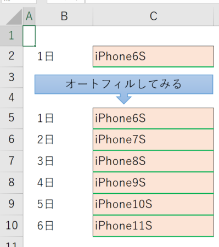Click cell 'iPhone11S'

(153, 226)
